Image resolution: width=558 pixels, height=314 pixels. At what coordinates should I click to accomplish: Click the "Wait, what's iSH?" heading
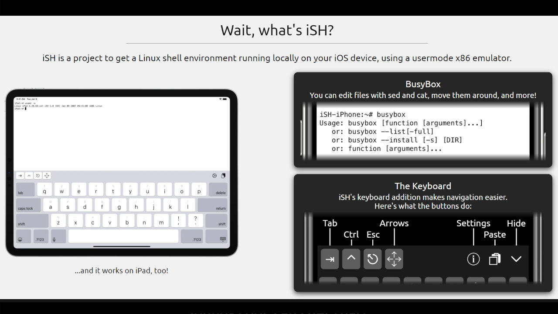click(x=277, y=30)
